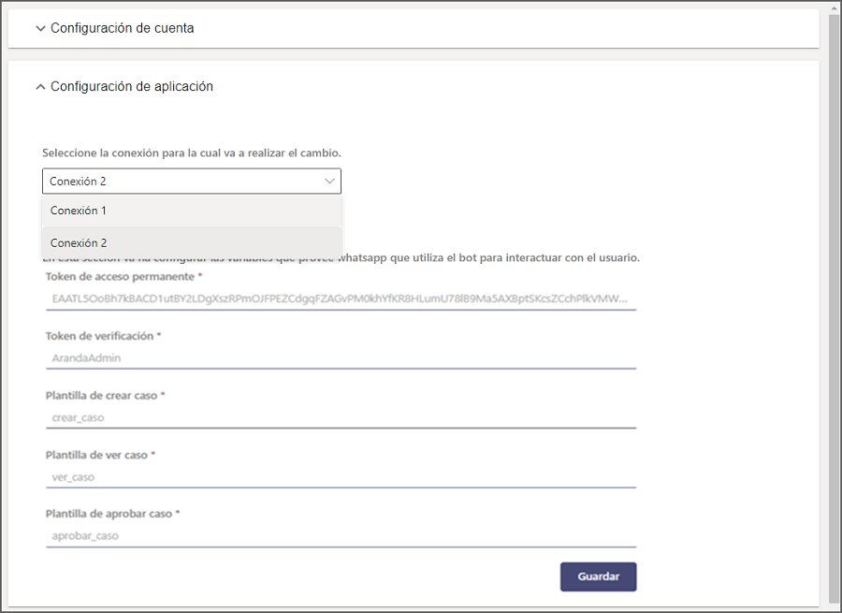842x613 pixels.
Task: Open the Configuración de cuenta section title
Action: coord(122,28)
